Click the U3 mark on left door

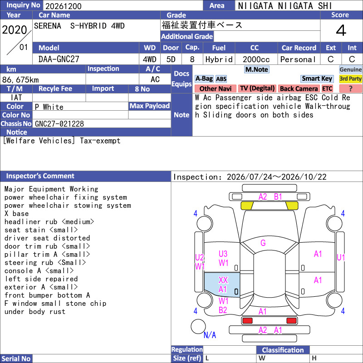(x=223, y=254)
